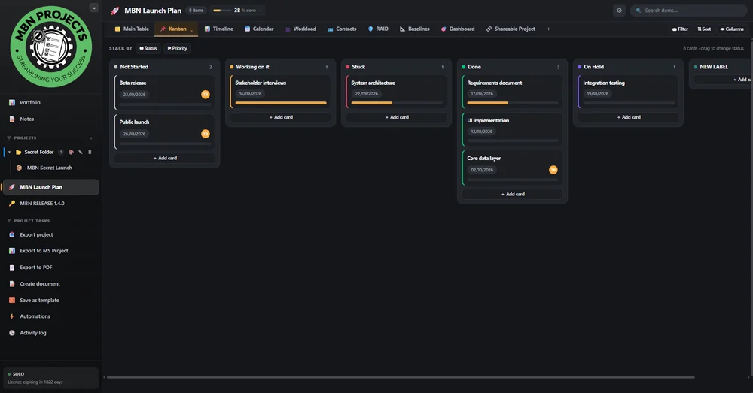Click the magnifier icon in the search bar
Screen dimensions: 753x393
click(x=639, y=10)
